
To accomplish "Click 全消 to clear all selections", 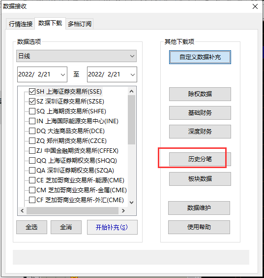I will click(x=66, y=227).
